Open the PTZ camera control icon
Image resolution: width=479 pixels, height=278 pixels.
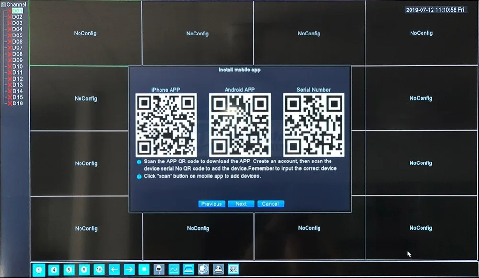[159, 269]
